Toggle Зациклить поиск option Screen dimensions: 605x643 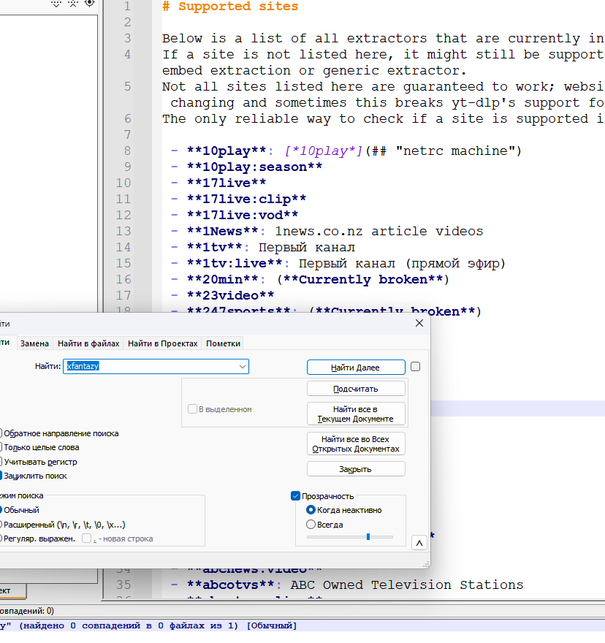pos(35,476)
